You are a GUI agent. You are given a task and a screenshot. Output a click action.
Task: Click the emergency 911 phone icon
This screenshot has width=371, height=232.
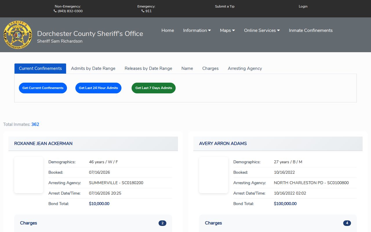pos(143,11)
